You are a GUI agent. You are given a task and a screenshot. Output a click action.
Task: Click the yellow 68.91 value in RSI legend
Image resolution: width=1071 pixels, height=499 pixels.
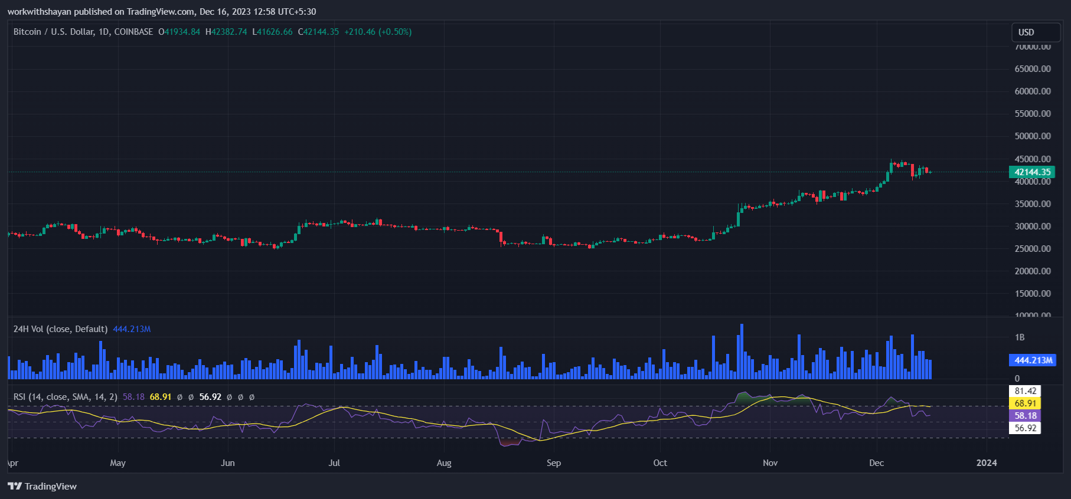tap(161, 397)
